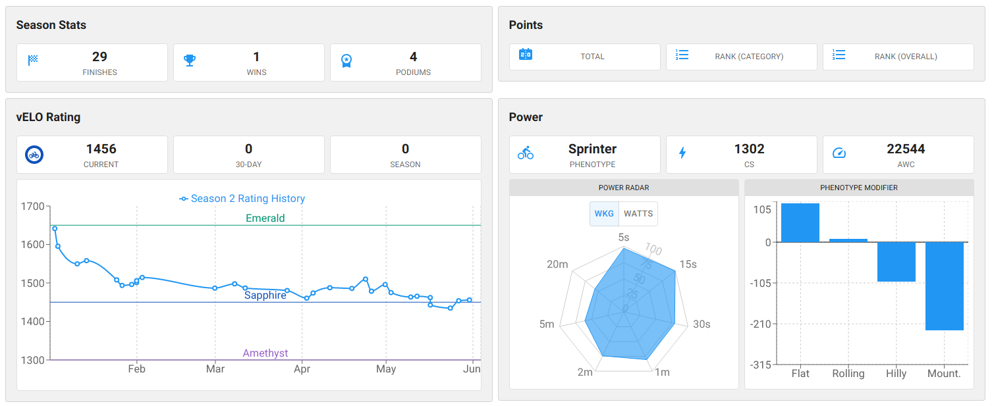This screenshot has height=406, width=992.
Task: Click the first rating history data point
Action: 55,229
